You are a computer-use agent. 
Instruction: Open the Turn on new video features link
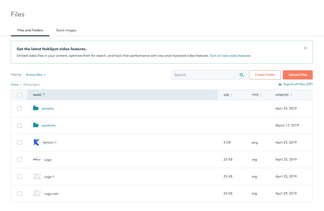click(230, 55)
